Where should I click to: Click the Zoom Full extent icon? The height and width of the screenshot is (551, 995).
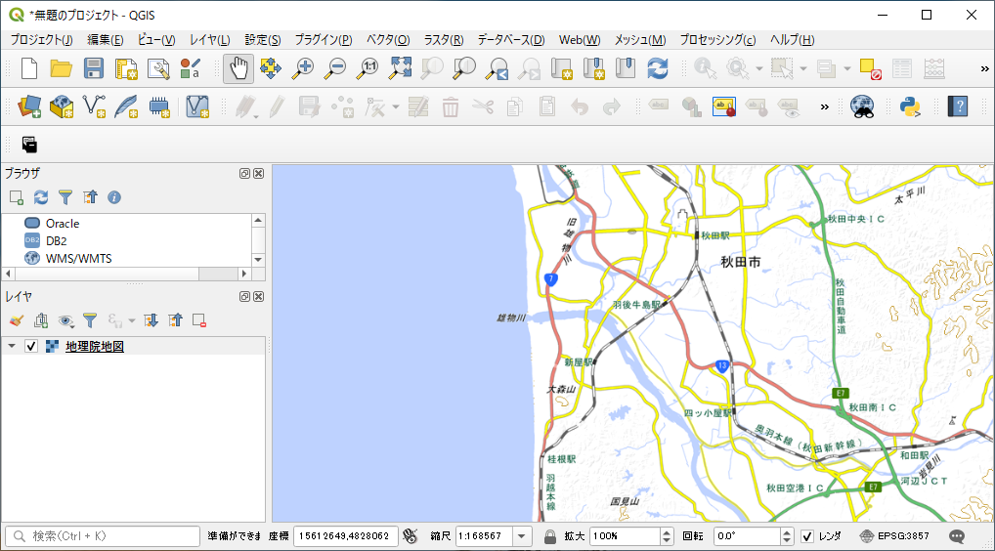point(400,68)
